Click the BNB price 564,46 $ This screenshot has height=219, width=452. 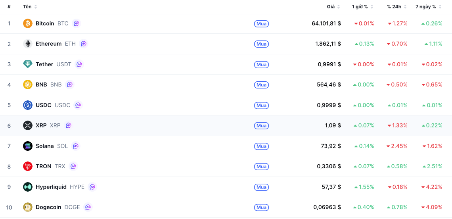point(329,85)
